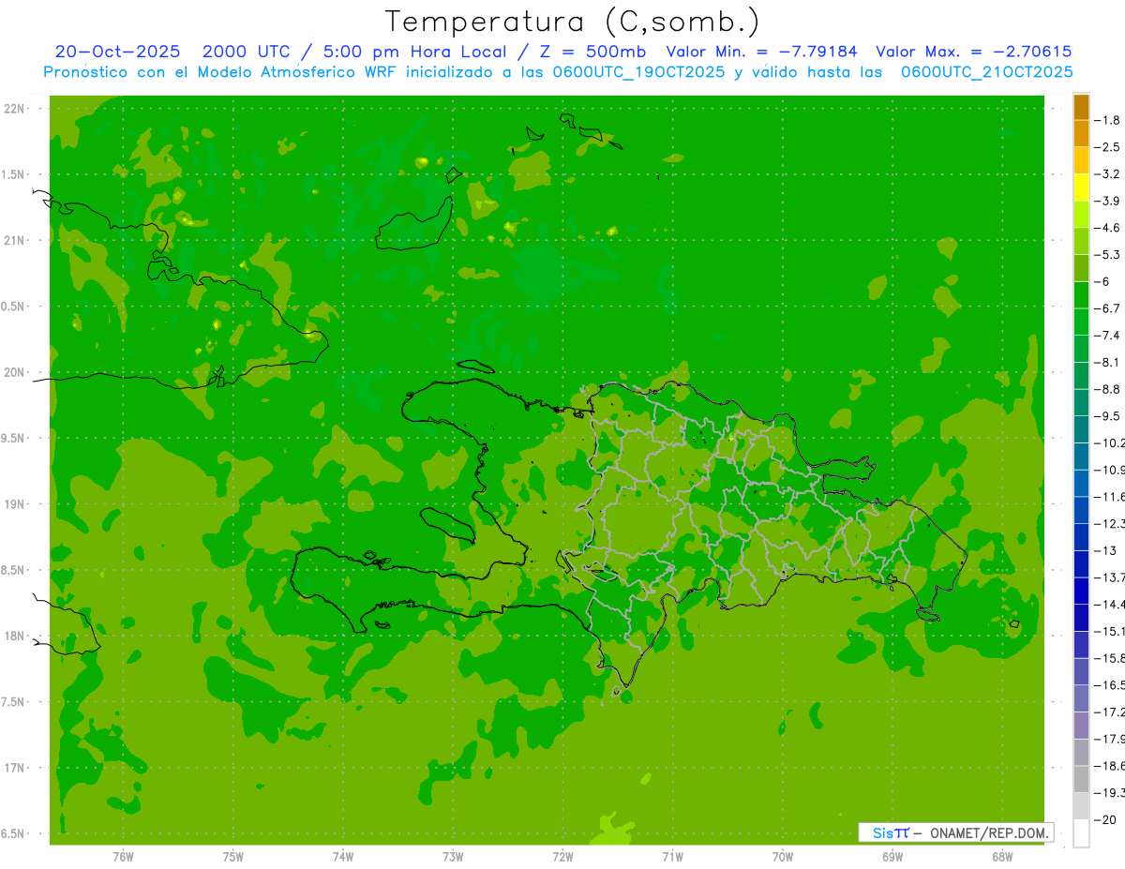1125x869 pixels.
Task: Click the "Temperatura (C,somb.)" chart title
Action: (572, 22)
